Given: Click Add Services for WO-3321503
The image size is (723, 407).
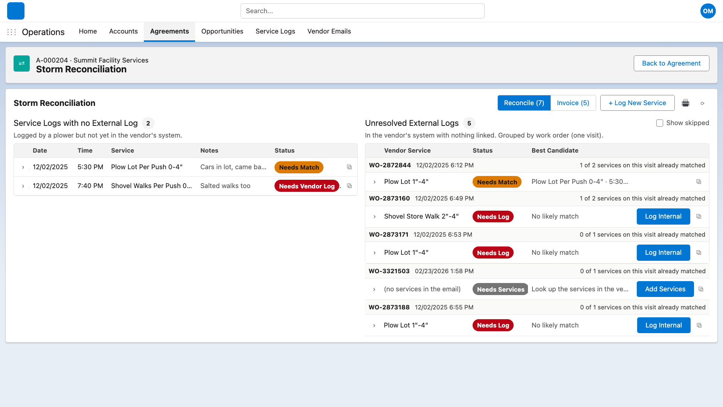Looking at the screenshot, I should [x=665, y=289].
